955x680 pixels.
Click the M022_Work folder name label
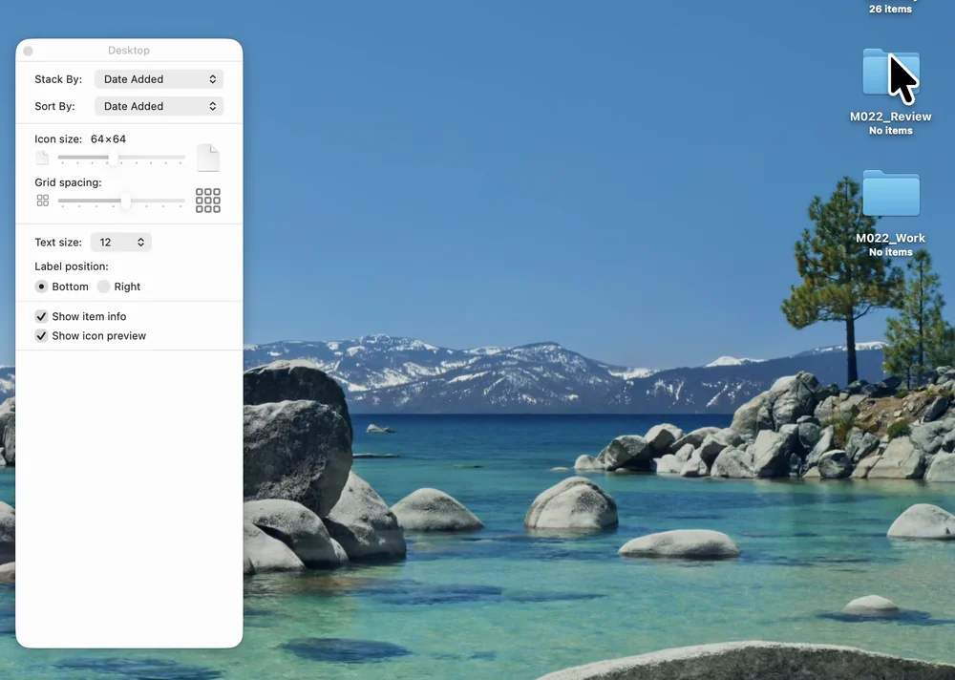890,238
